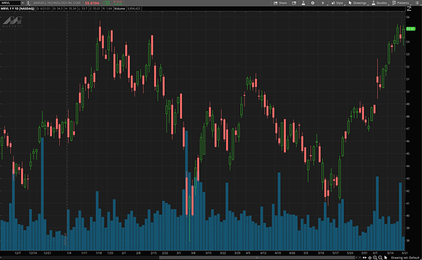The height and width of the screenshot is (260, 422).
Task: Click the MRVL symbol input field
Action: (x=9, y=3)
